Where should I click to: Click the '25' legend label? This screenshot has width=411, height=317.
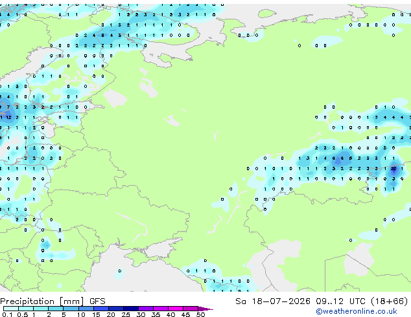126,314
